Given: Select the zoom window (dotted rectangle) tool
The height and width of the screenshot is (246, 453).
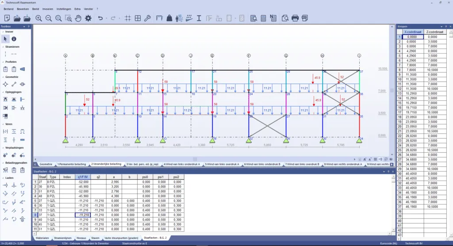Looking at the screenshot, I should pos(69,18).
